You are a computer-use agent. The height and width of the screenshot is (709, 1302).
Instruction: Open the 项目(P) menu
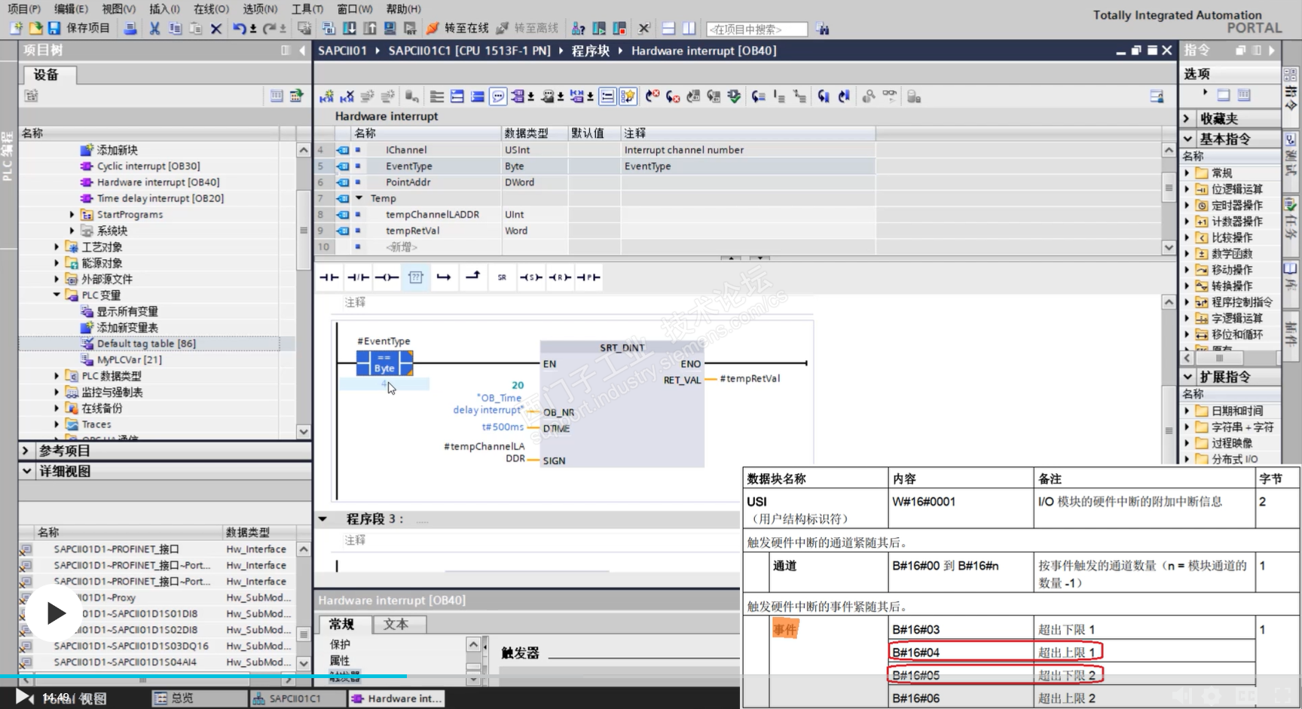pos(23,9)
